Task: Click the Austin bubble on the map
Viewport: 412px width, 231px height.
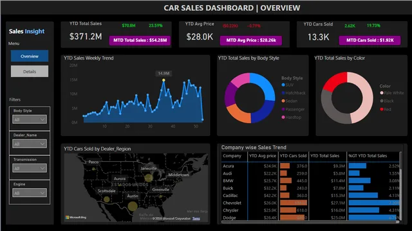Action: coord(133,207)
